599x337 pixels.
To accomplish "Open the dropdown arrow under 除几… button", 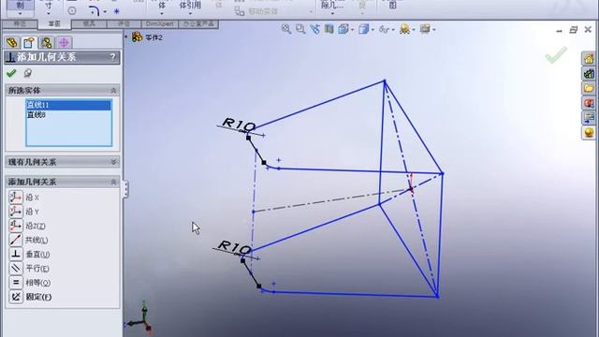I will click(x=332, y=14).
